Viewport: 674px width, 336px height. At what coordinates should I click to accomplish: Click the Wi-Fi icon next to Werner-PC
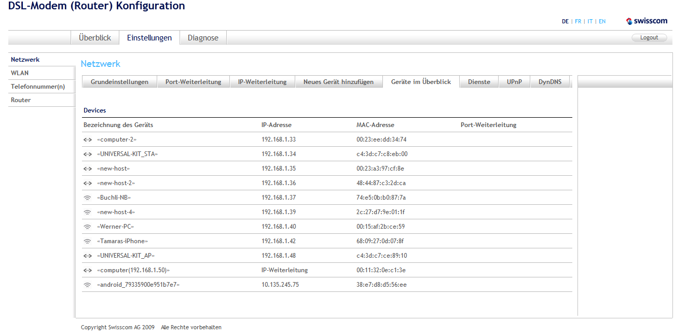(87, 227)
